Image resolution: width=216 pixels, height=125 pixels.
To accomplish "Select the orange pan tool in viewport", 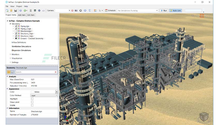I will [202, 16].
